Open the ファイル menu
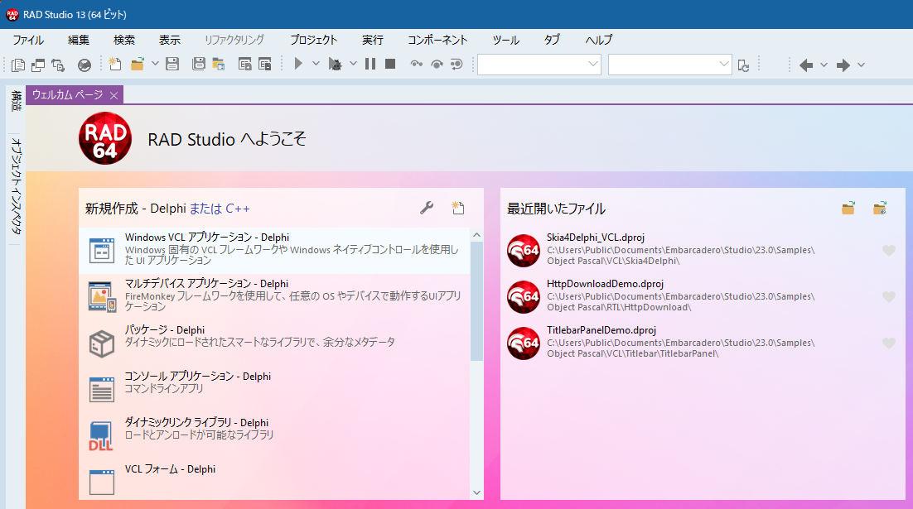 click(x=28, y=40)
